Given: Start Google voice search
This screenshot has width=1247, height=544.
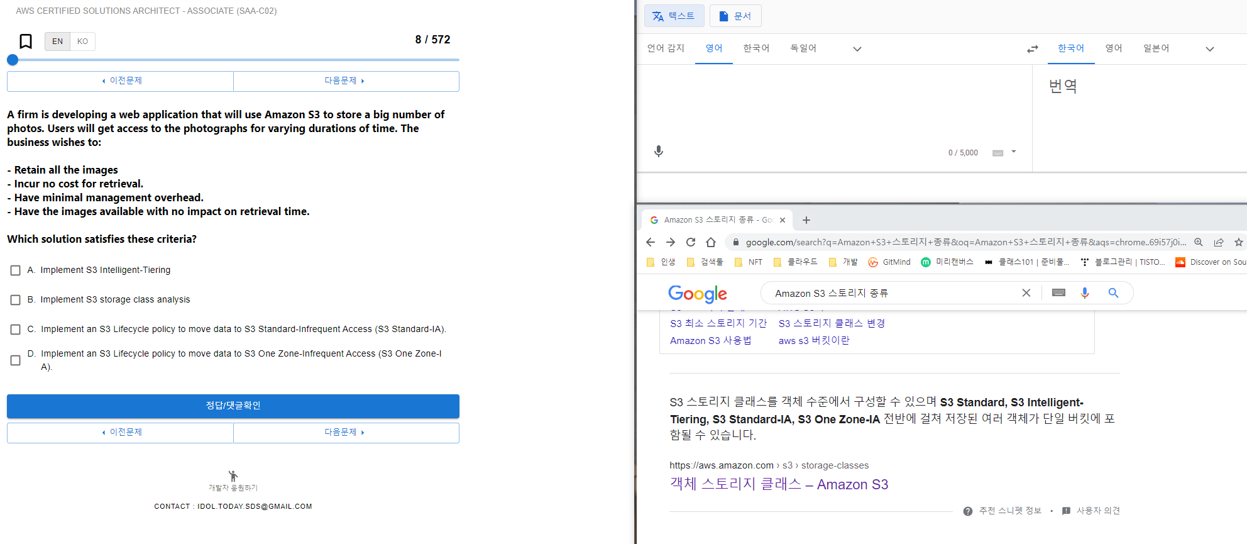Looking at the screenshot, I should [1085, 293].
